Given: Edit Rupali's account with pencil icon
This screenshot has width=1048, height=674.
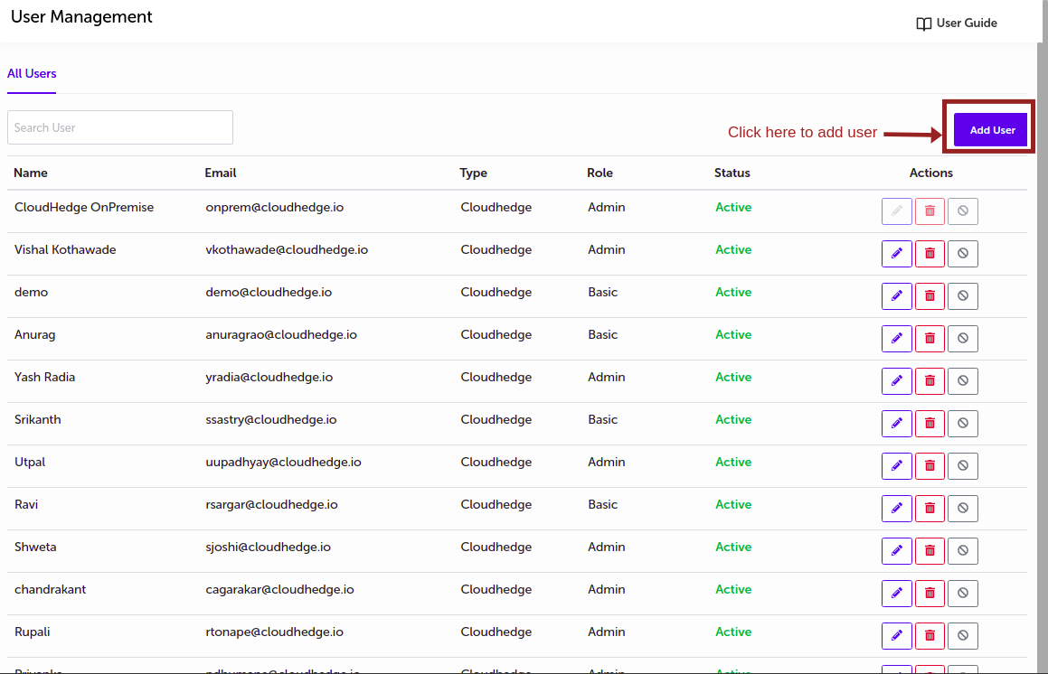Looking at the screenshot, I should [896, 636].
